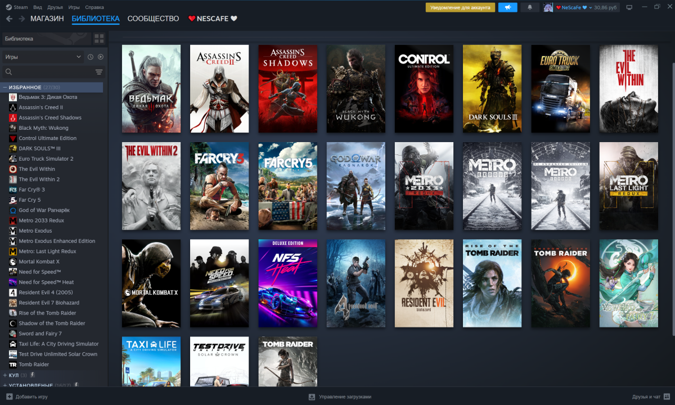Switch to the СООБЩЕСТВО tab
Screen dimensions: 675x405
click(x=153, y=19)
